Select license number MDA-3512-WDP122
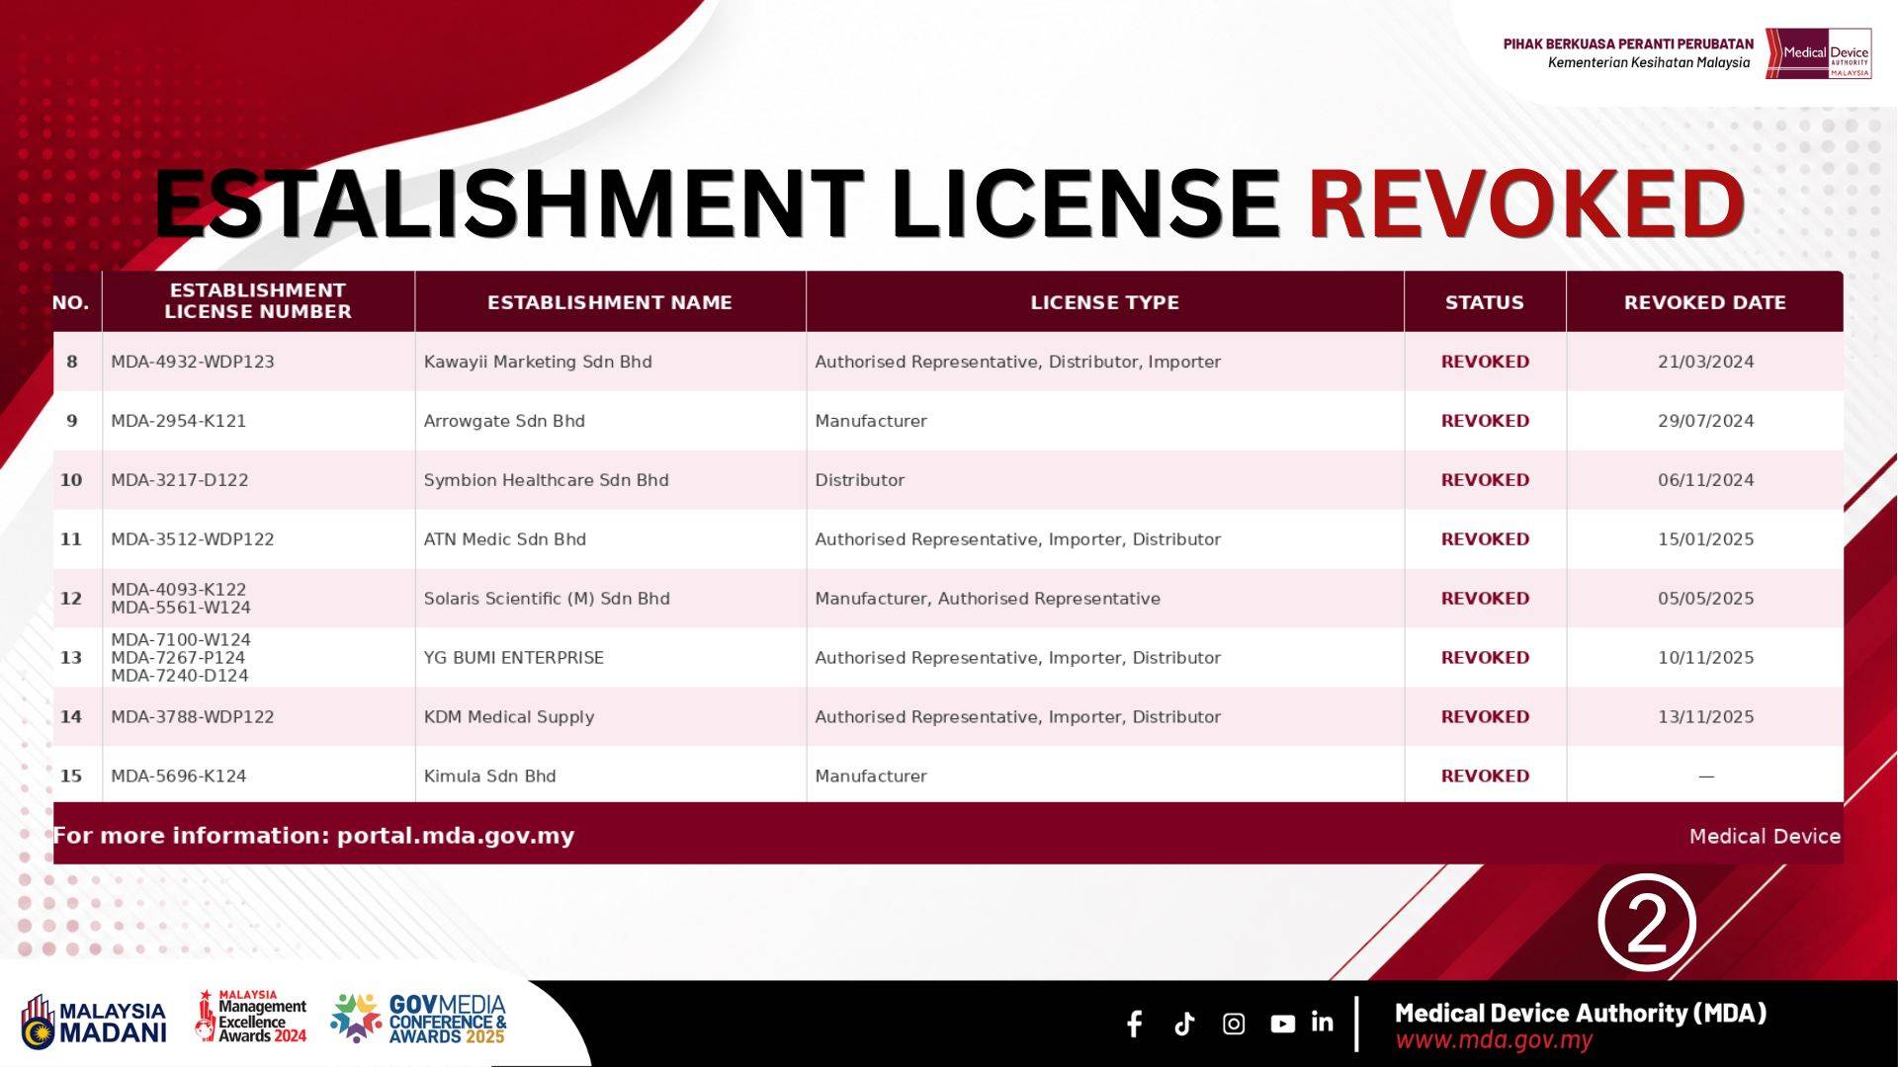 click(193, 539)
